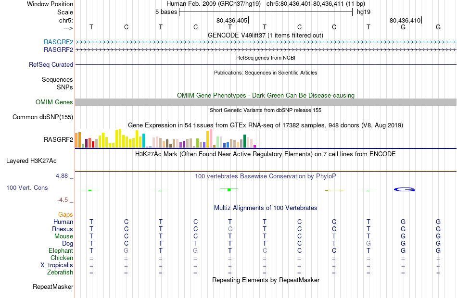Screen dimensions: 457x298
Task: Click the dark green bar in GTEx chart
Action: point(244,141)
